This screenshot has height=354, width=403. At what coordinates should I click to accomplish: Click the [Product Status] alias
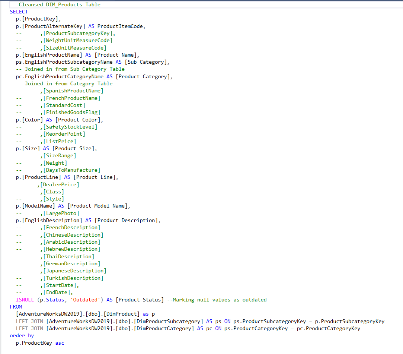point(140,300)
